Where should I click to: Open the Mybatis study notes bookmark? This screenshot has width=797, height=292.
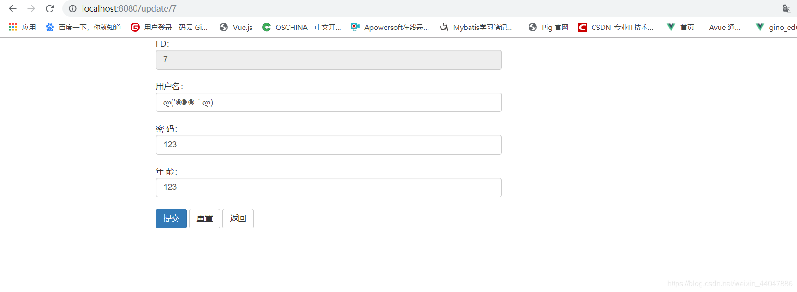[x=476, y=27]
